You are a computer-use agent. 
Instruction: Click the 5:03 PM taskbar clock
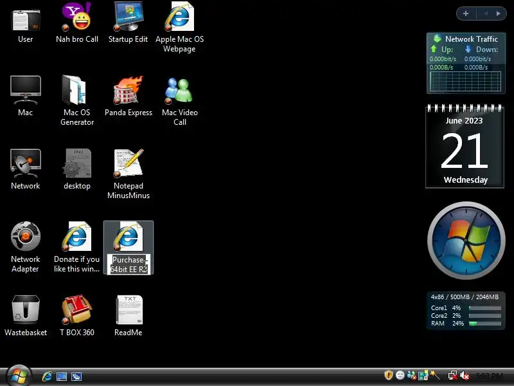tap(489, 376)
